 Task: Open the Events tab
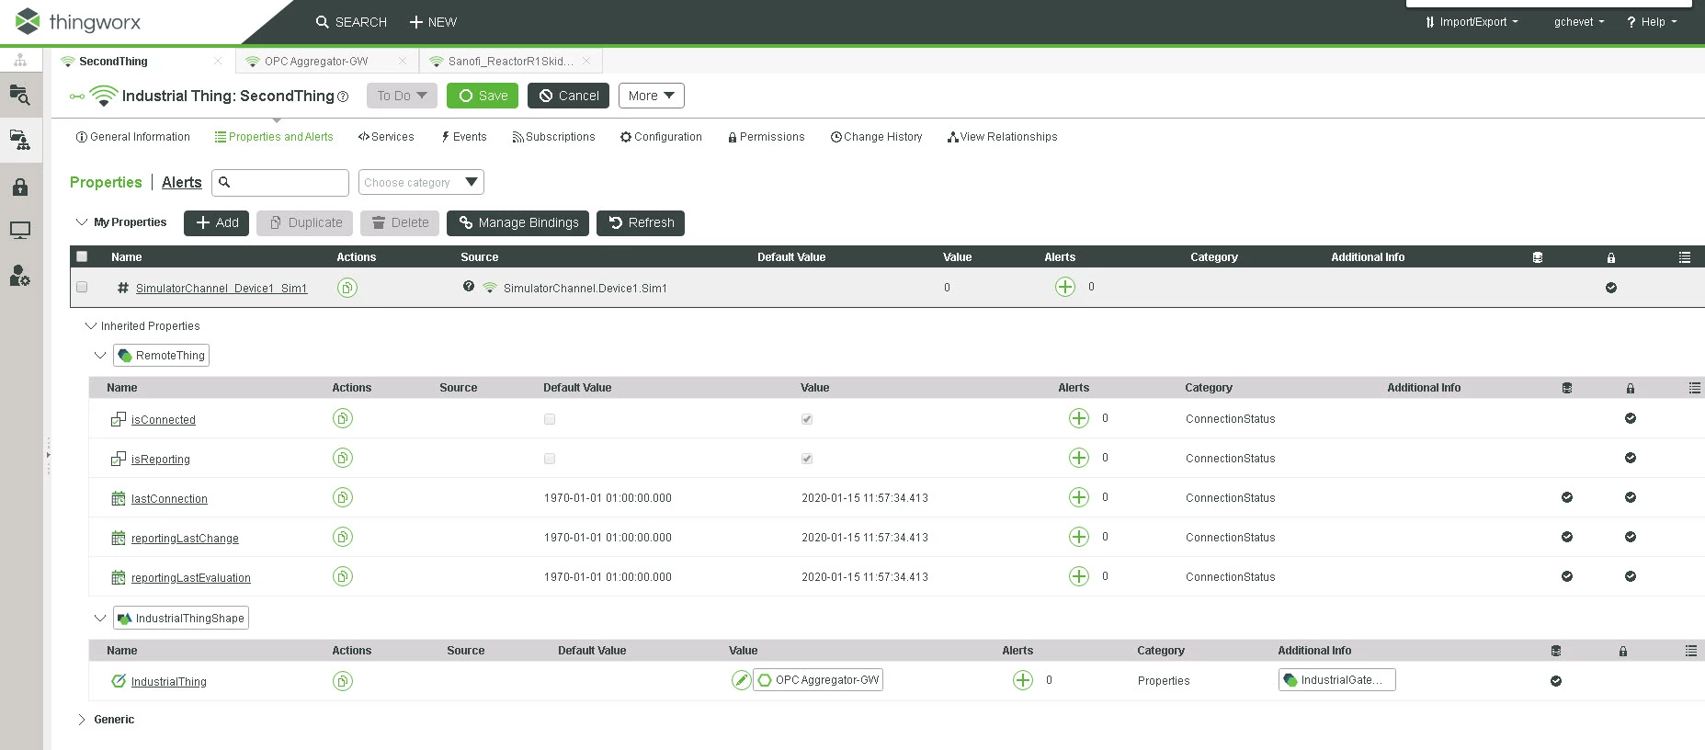464,137
